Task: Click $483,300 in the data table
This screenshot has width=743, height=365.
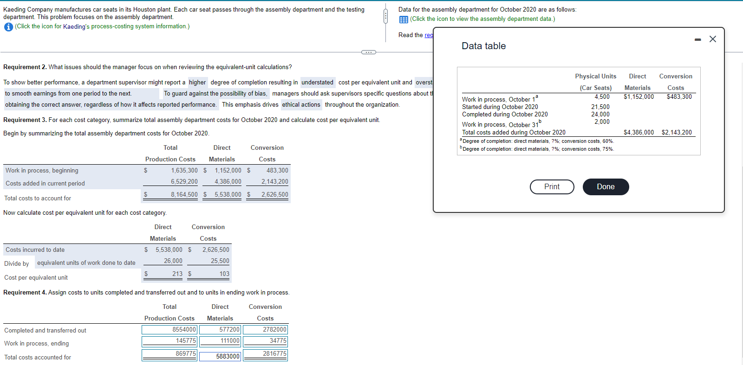Action: click(x=679, y=97)
